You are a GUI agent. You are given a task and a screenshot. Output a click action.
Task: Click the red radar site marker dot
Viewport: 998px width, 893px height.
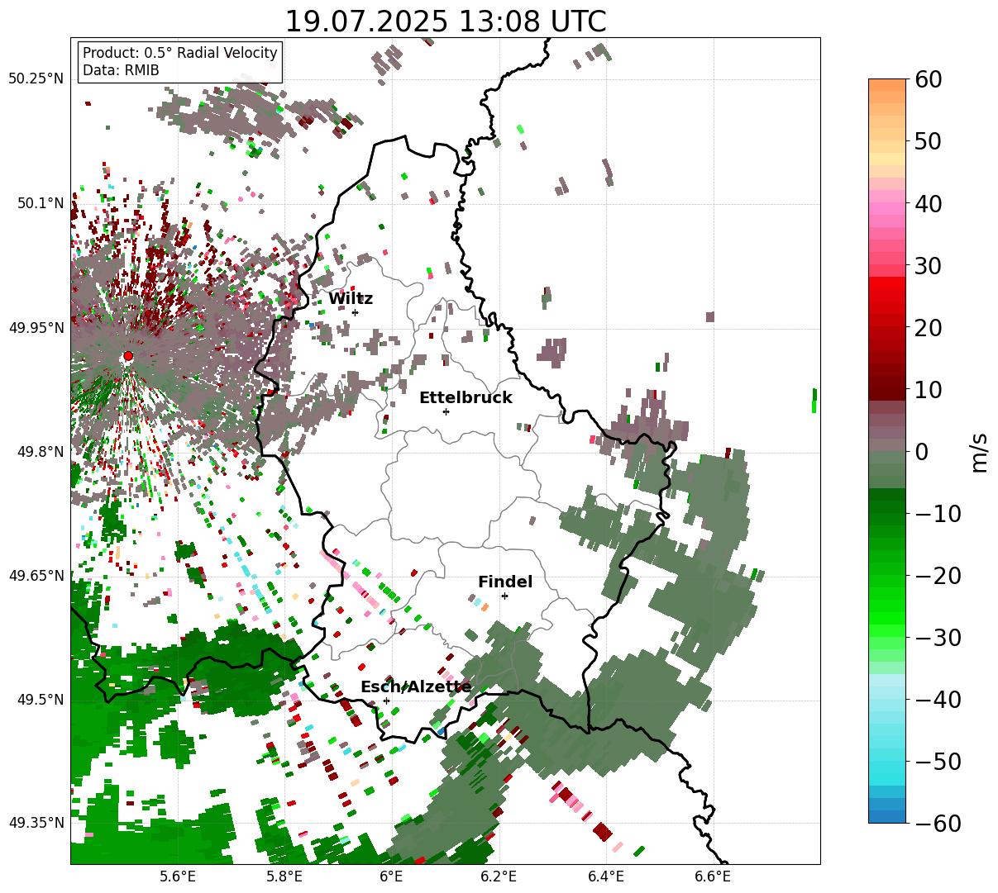pyautogui.click(x=127, y=356)
